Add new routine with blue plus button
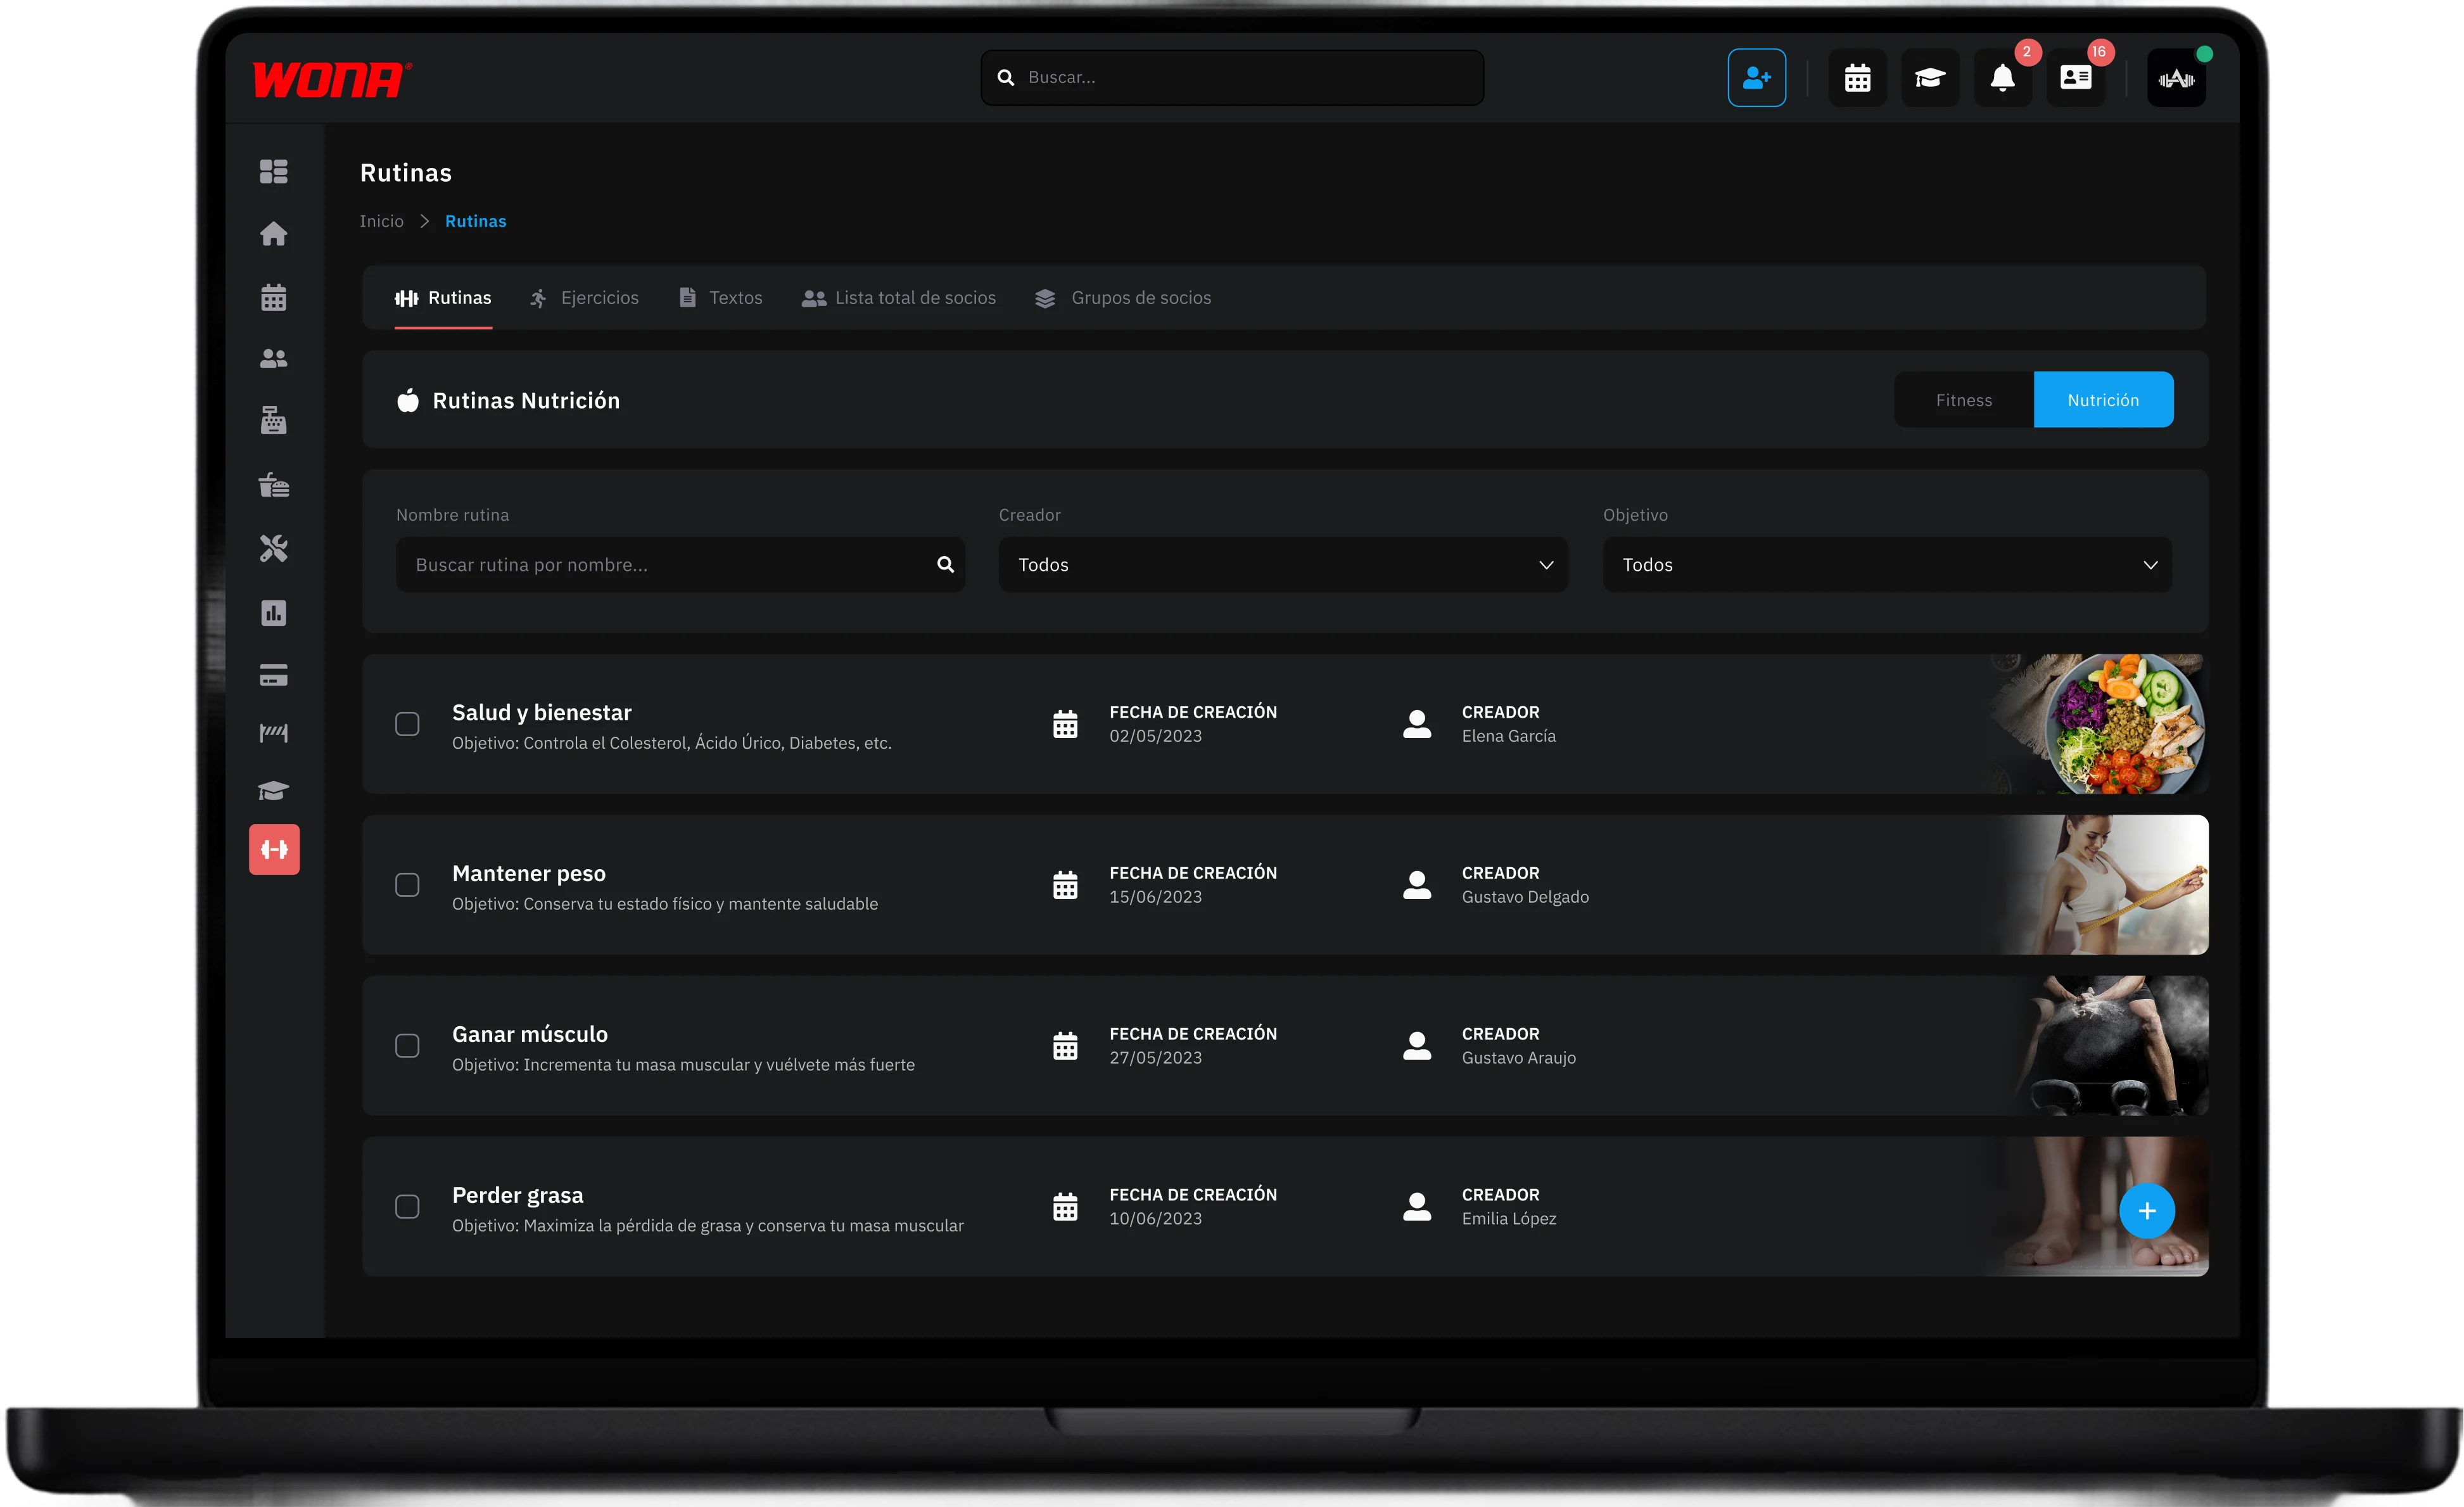Screen dimensions: 2464x1507 tap(2147, 1211)
